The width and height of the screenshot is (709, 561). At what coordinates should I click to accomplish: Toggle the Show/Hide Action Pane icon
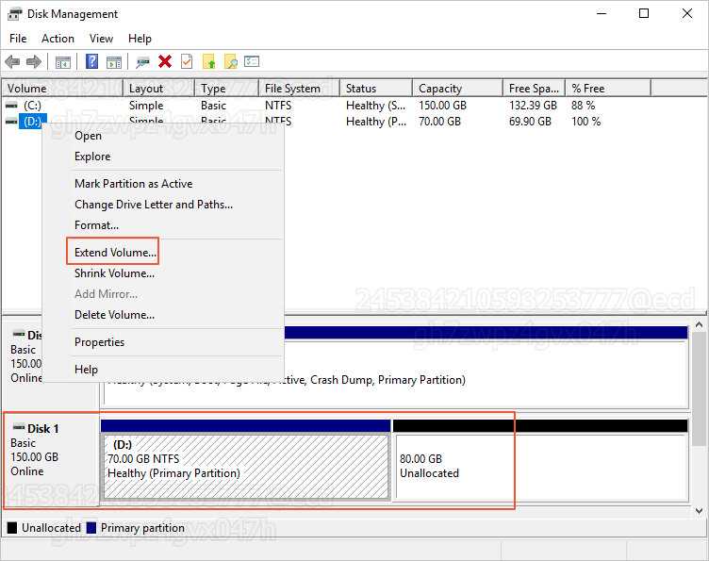tap(114, 62)
